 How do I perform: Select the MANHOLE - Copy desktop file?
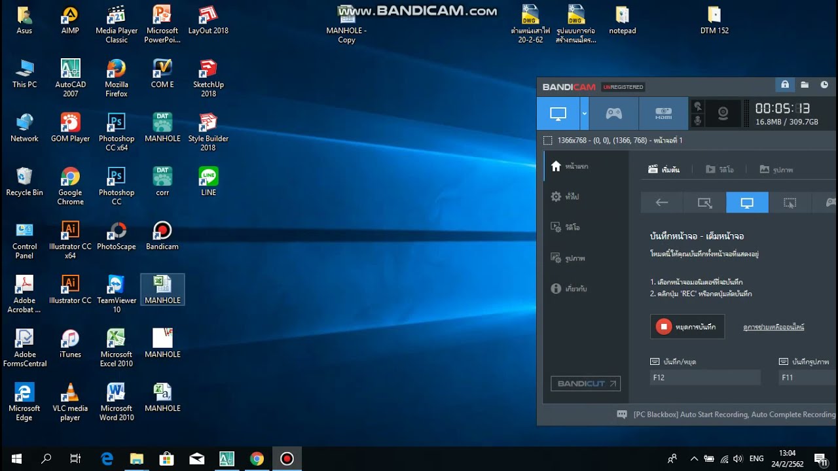tap(346, 25)
